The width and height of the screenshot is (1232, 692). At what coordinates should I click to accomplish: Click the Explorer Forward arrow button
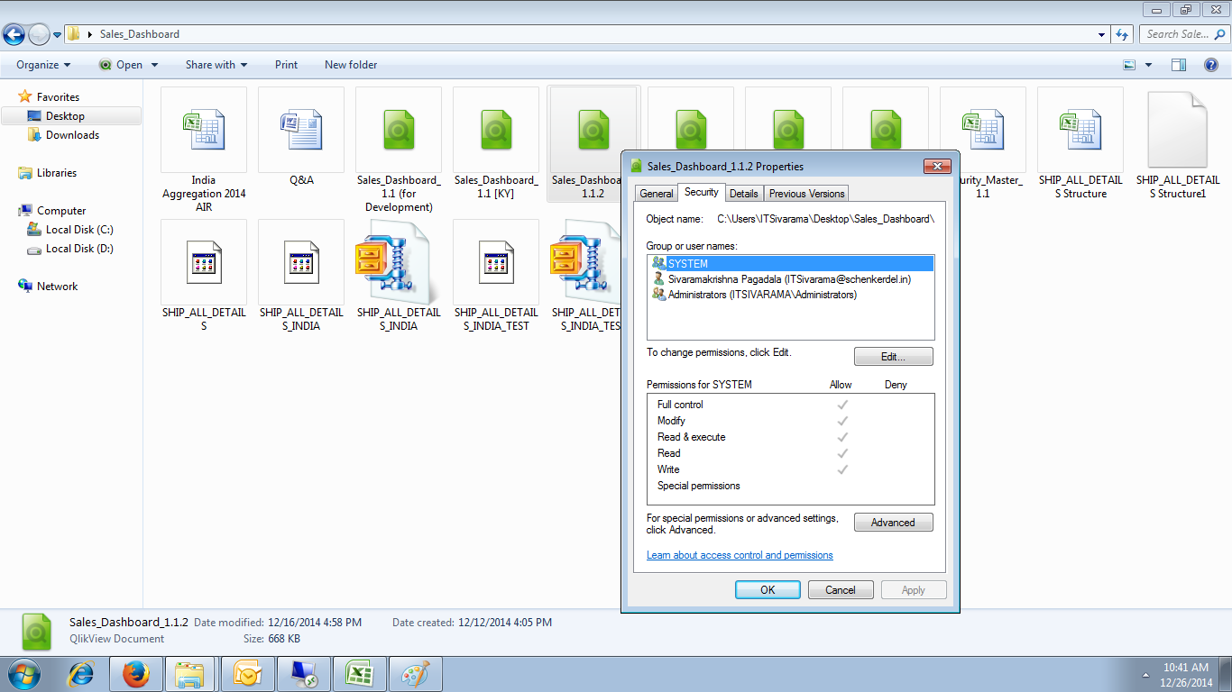click(x=39, y=34)
